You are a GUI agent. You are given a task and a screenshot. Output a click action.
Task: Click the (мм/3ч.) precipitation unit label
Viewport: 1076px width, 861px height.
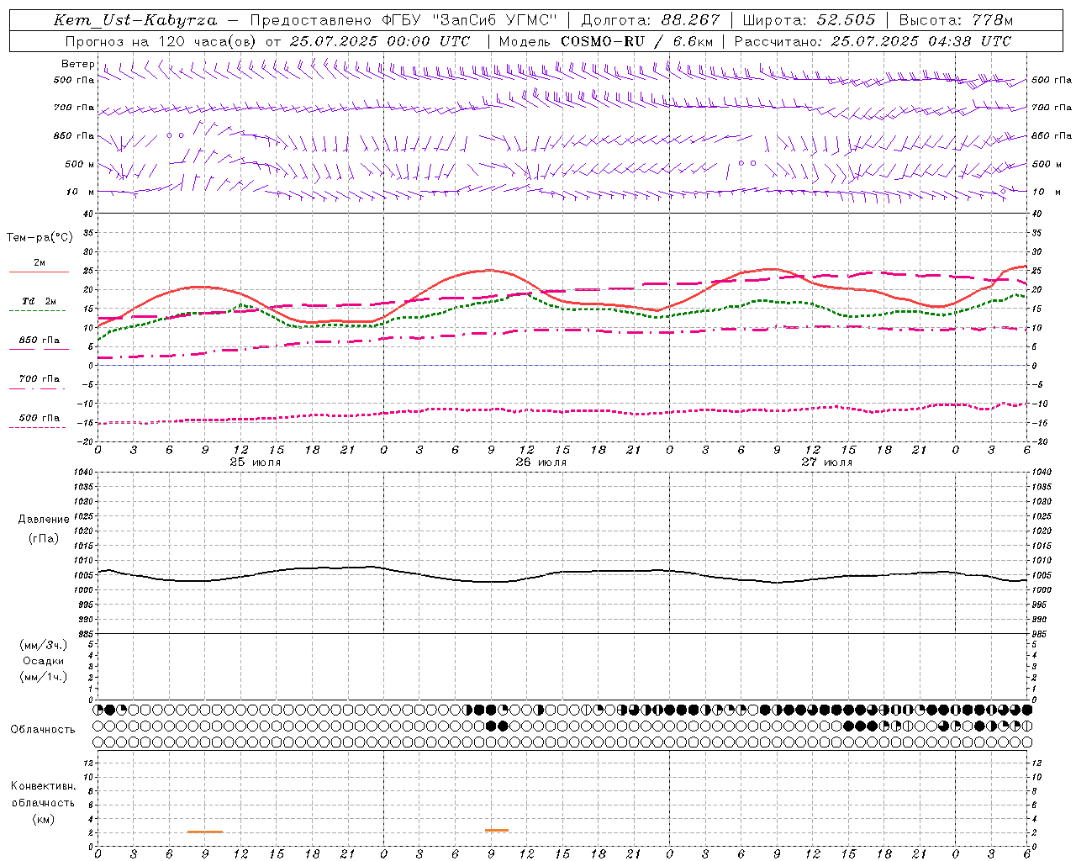click(43, 645)
